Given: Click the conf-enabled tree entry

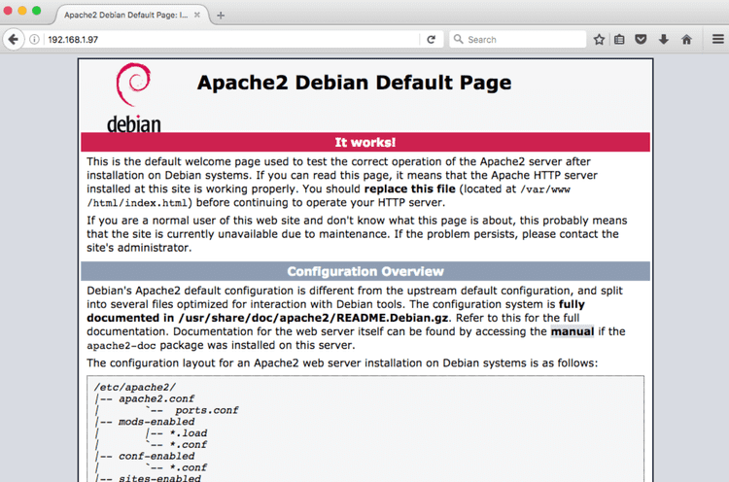Looking at the screenshot, I should [156, 456].
